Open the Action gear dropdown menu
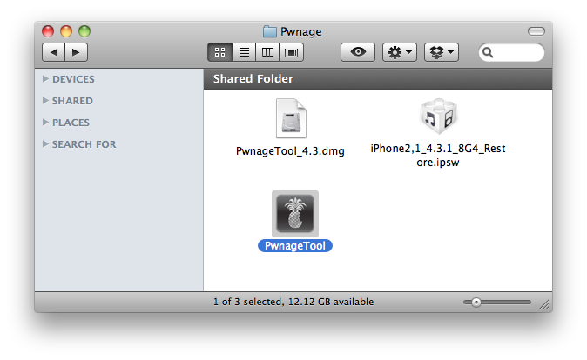587x360 pixels. [400, 52]
